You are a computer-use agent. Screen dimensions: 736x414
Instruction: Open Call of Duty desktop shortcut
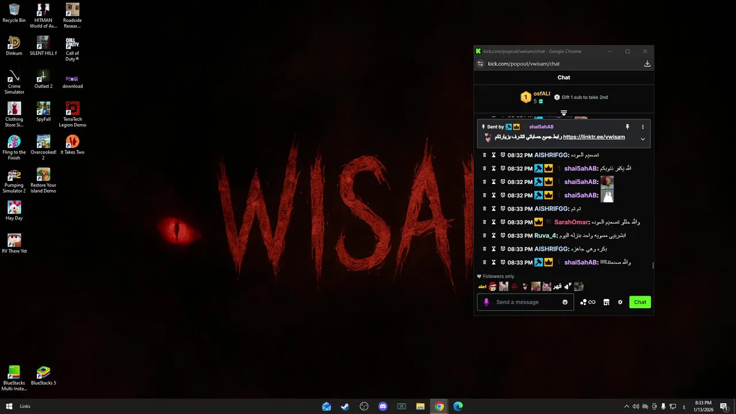coord(72,49)
